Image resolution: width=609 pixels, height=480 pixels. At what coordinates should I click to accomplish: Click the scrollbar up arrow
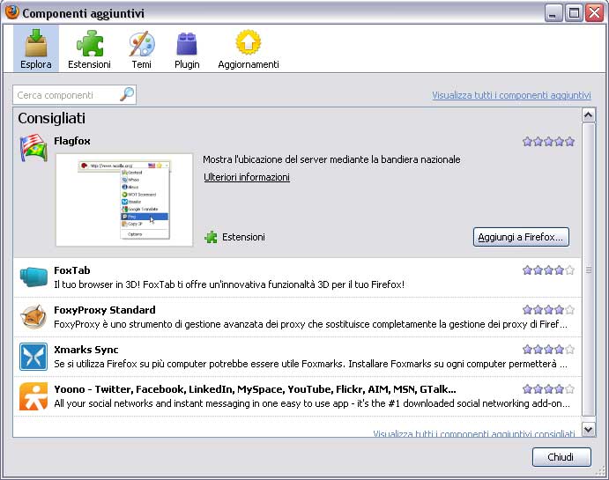tap(589, 114)
